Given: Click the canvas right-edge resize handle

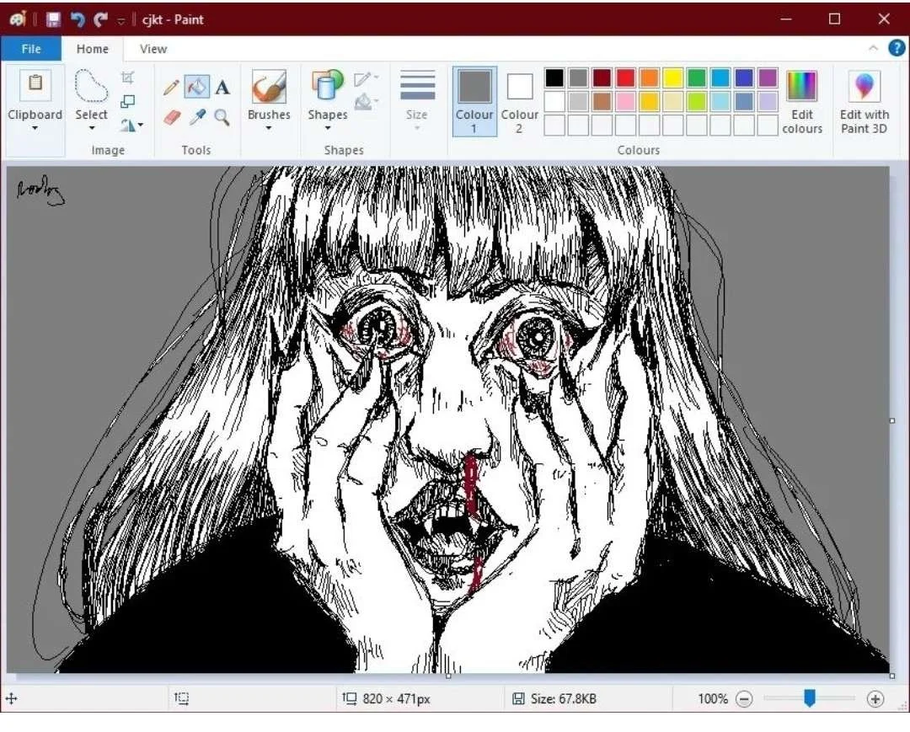Looking at the screenshot, I should [x=892, y=420].
